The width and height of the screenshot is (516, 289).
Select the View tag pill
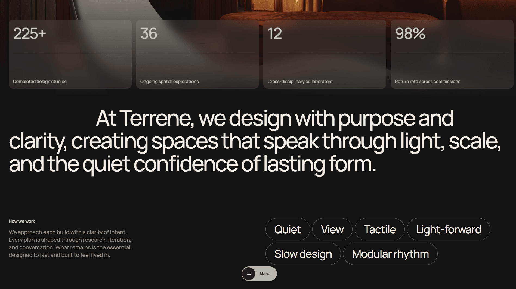[x=332, y=229]
